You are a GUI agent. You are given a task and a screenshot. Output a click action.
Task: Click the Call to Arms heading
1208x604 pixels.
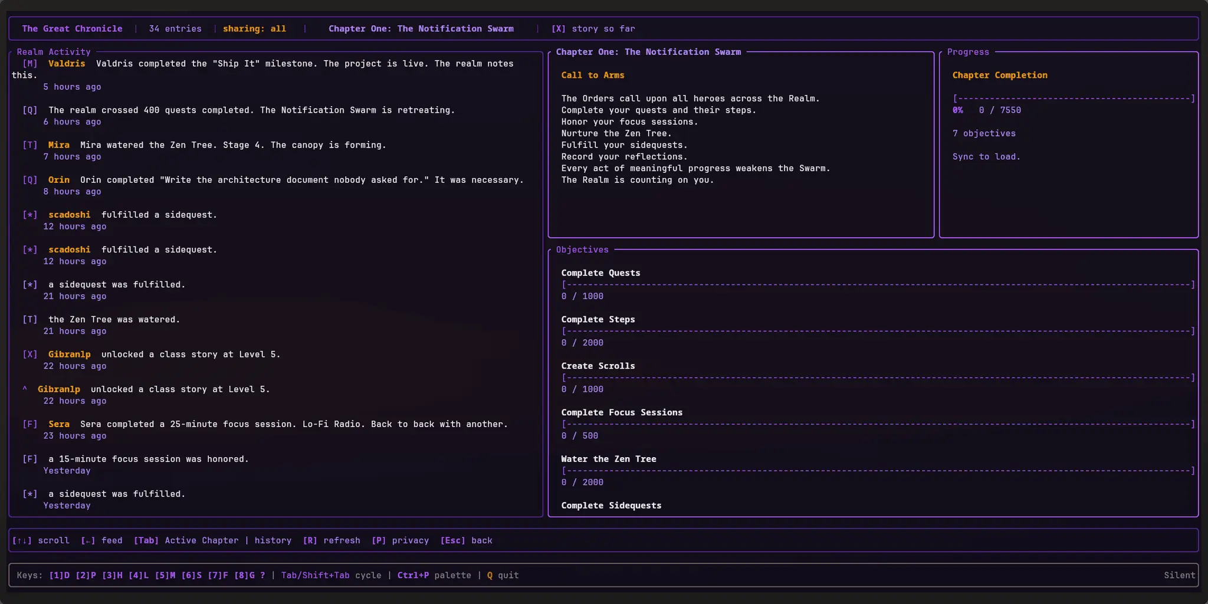point(593,75)
